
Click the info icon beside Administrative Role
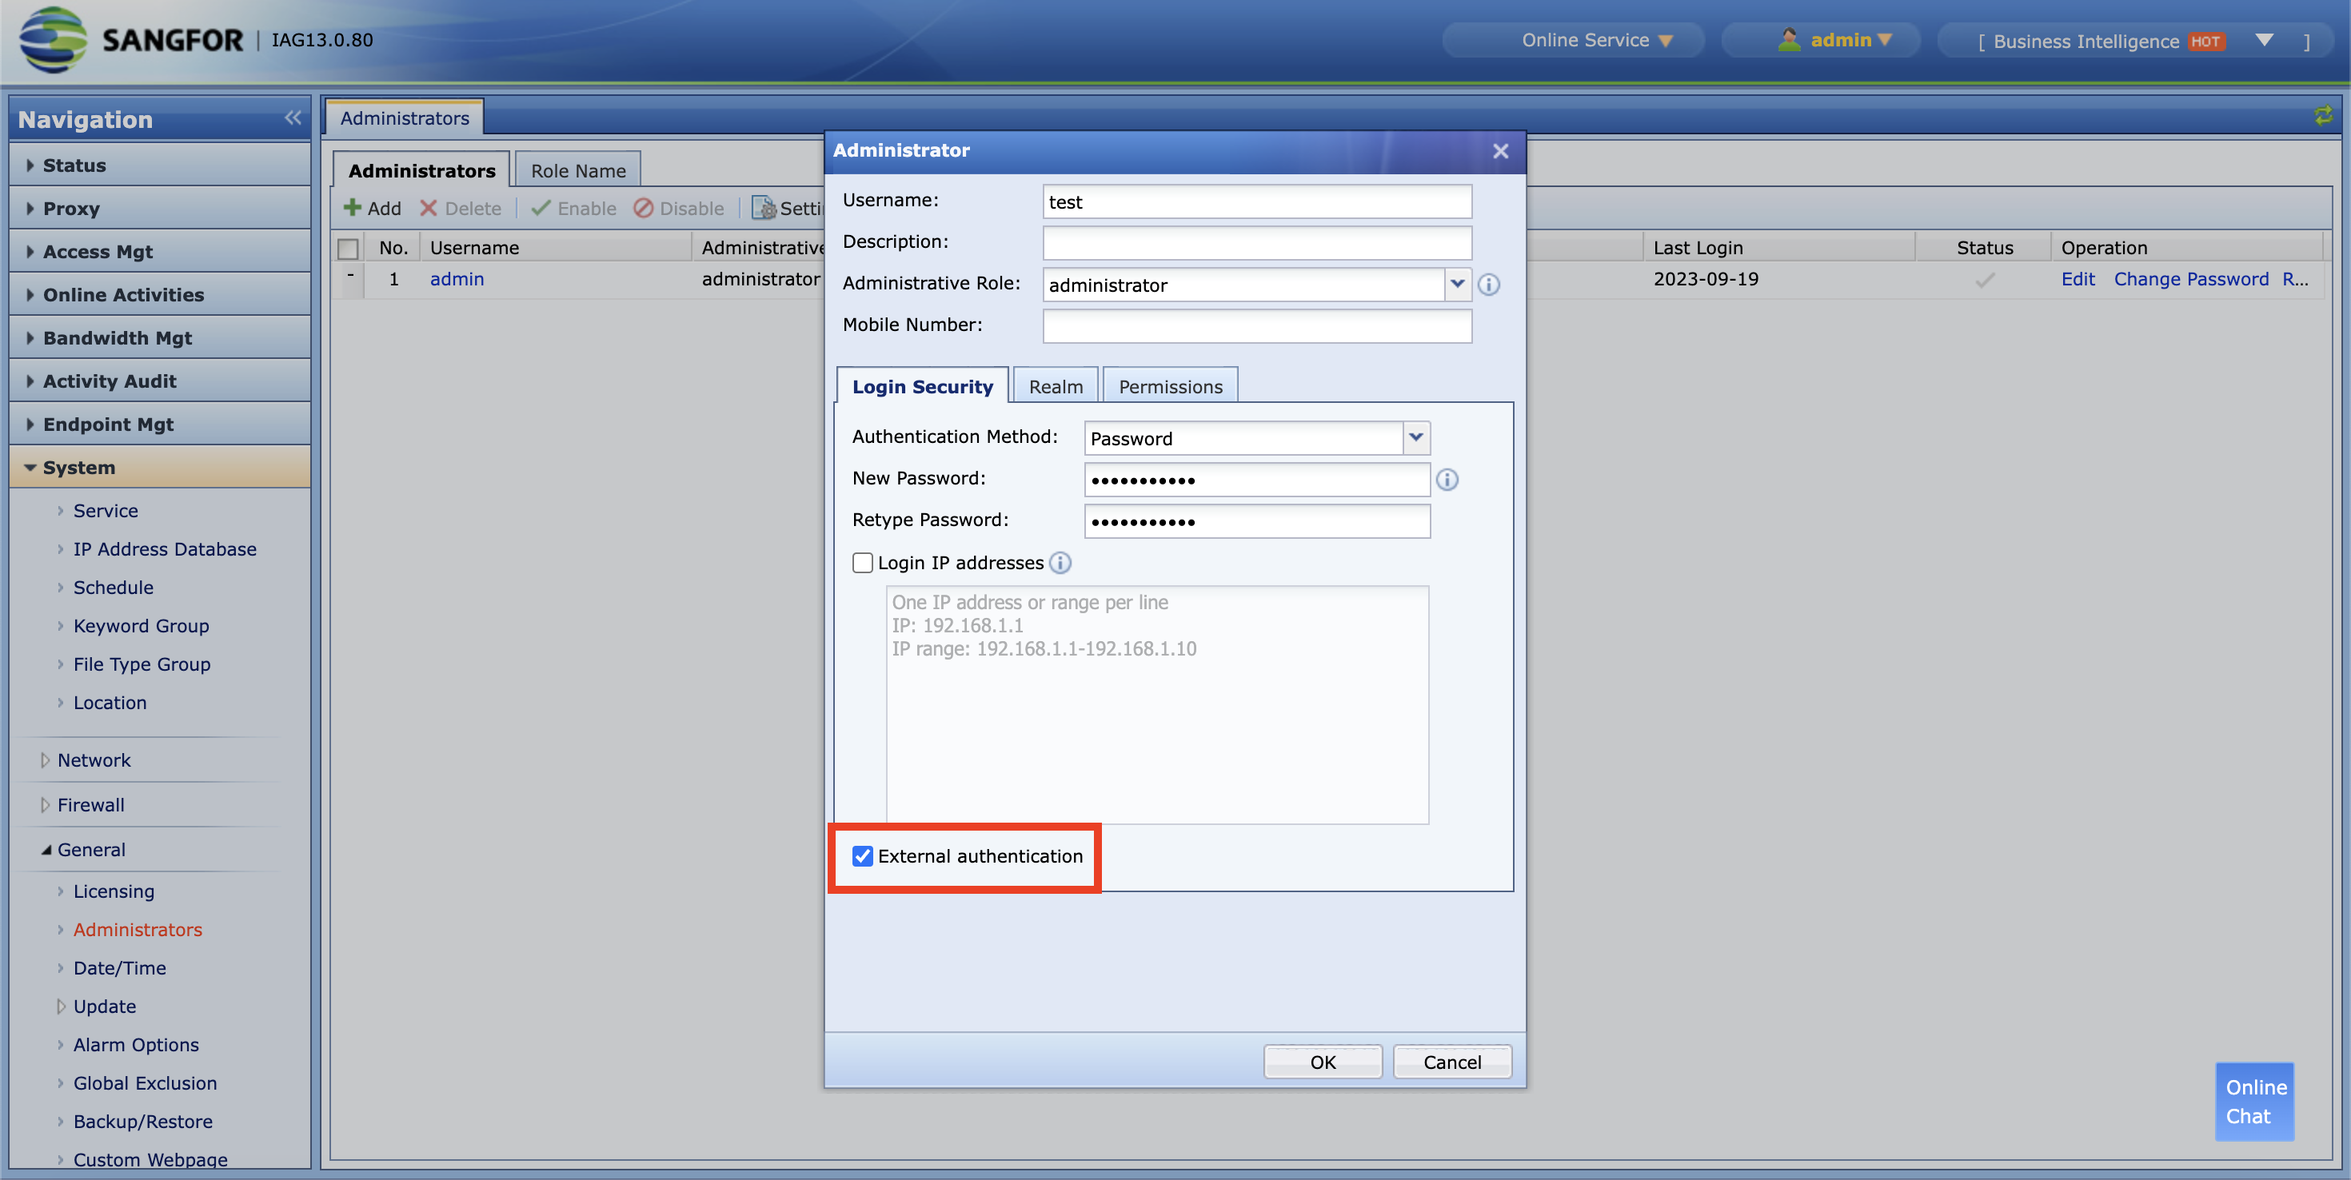pos(1488,285)
